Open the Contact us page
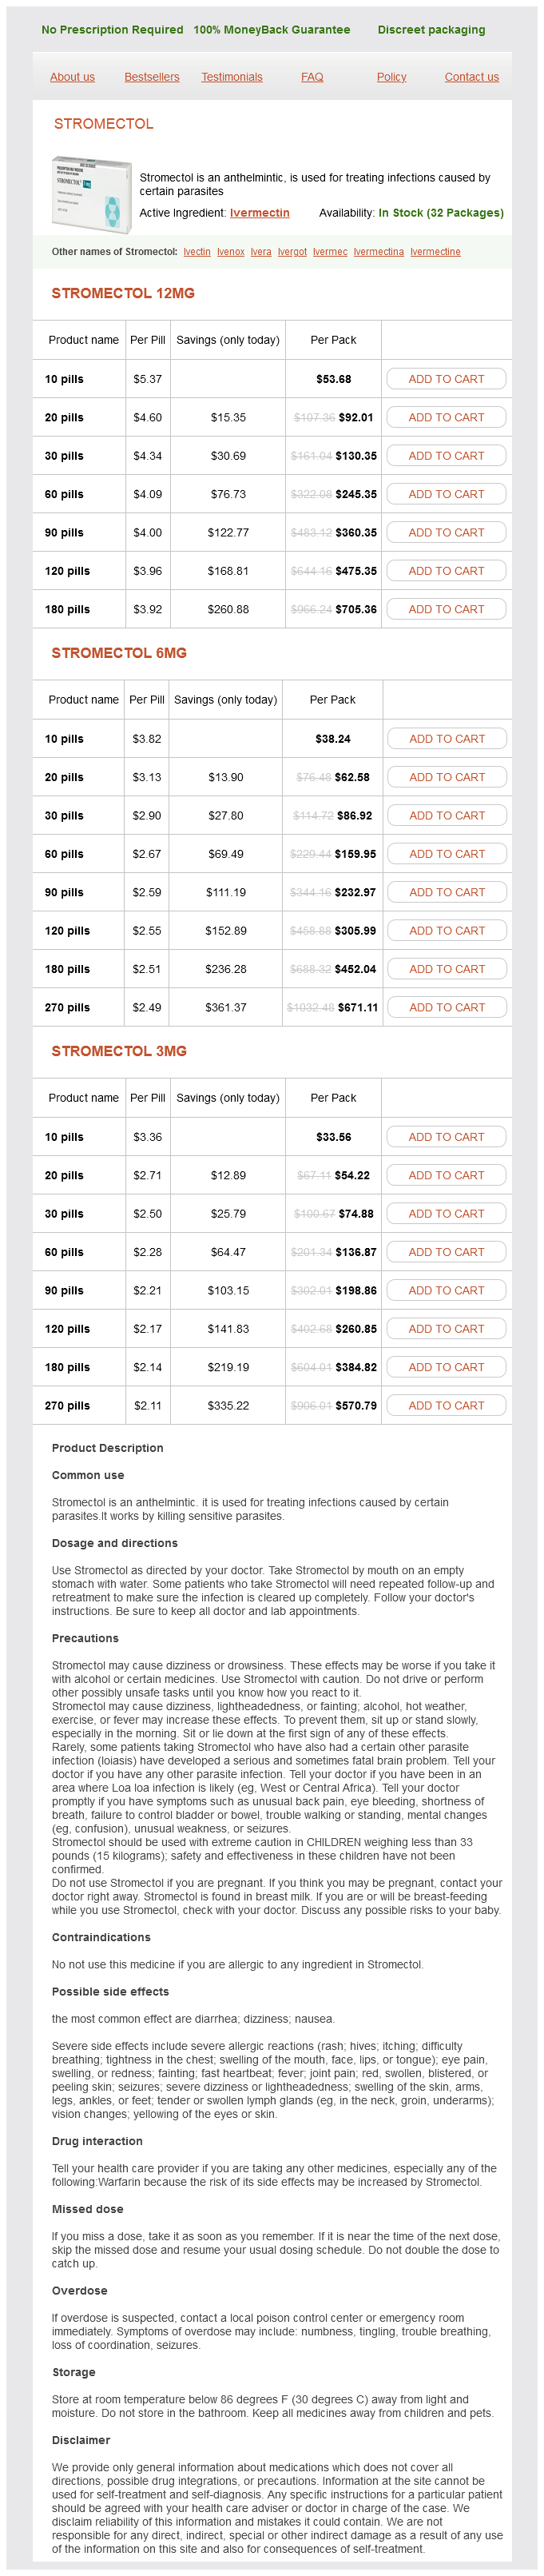This screenshot has width=544, height=2576. coord(472,77)
